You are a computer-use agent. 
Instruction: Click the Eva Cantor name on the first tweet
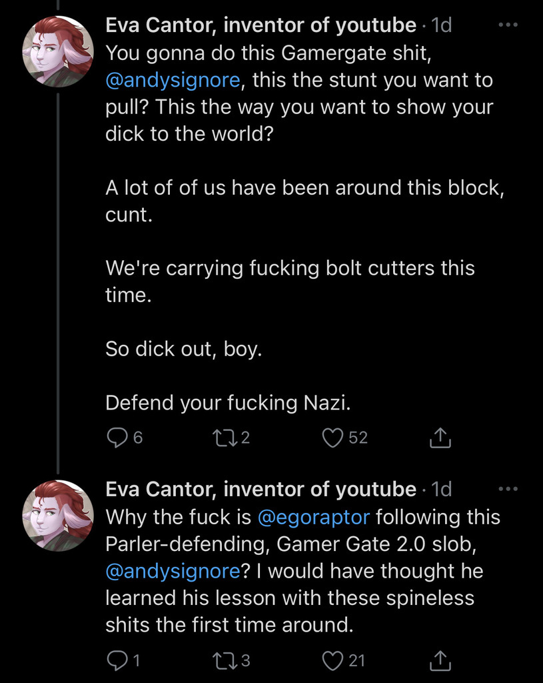[261, 25]
